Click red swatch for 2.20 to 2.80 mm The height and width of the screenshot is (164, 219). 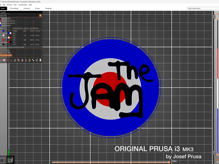(x=0, y=21)
